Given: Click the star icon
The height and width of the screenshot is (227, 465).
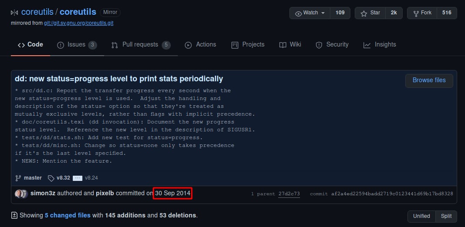Looking at the screenshot, I should click(364, 13).
